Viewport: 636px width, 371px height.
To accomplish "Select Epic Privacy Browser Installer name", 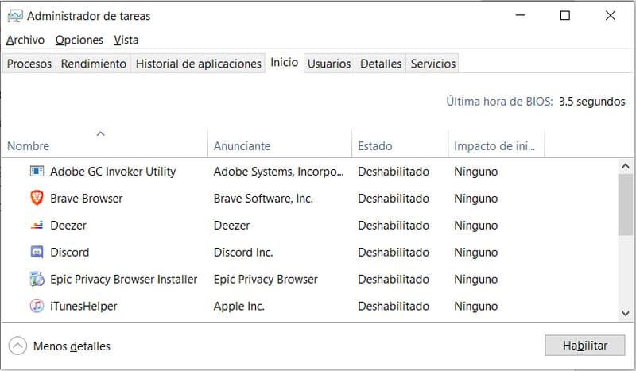I will 124,280.
